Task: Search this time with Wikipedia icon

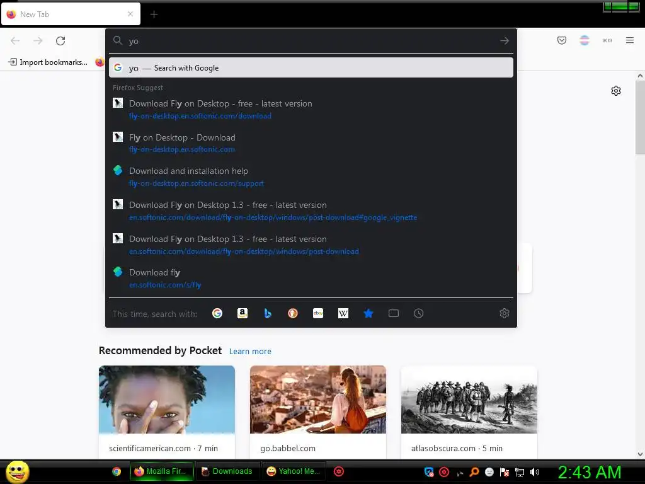Action: tap(343, 314)
